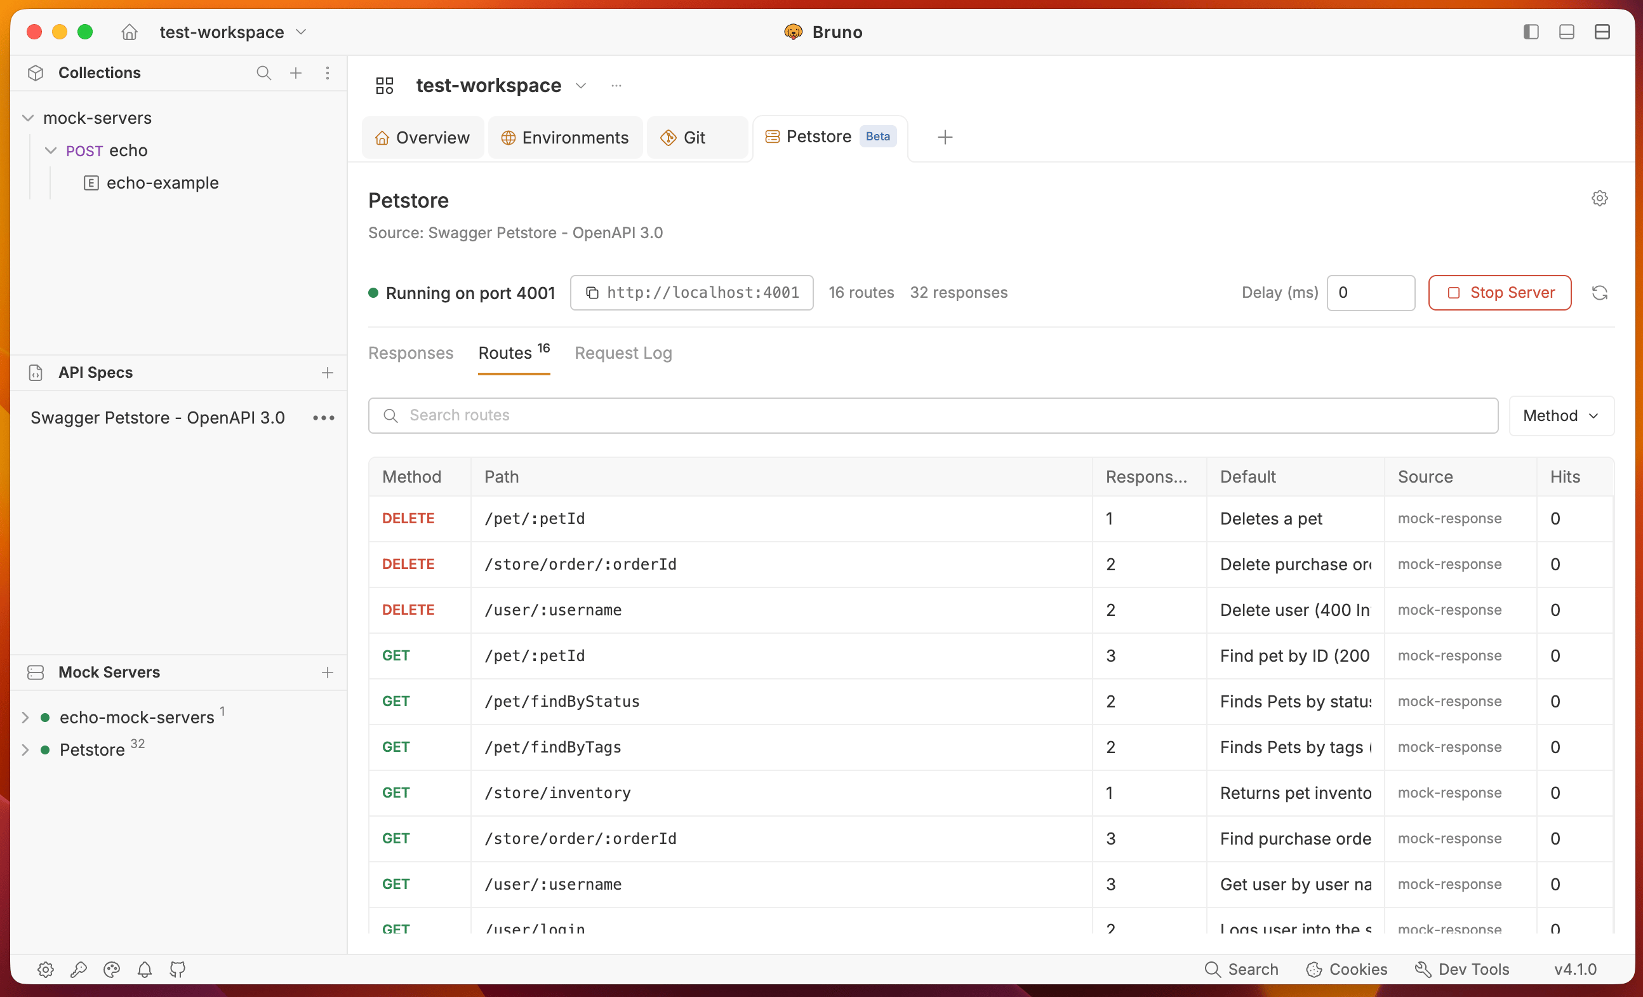The image size is (1643, 997).
Task: Open the Responses sub-tab
Action: point(411,353)
